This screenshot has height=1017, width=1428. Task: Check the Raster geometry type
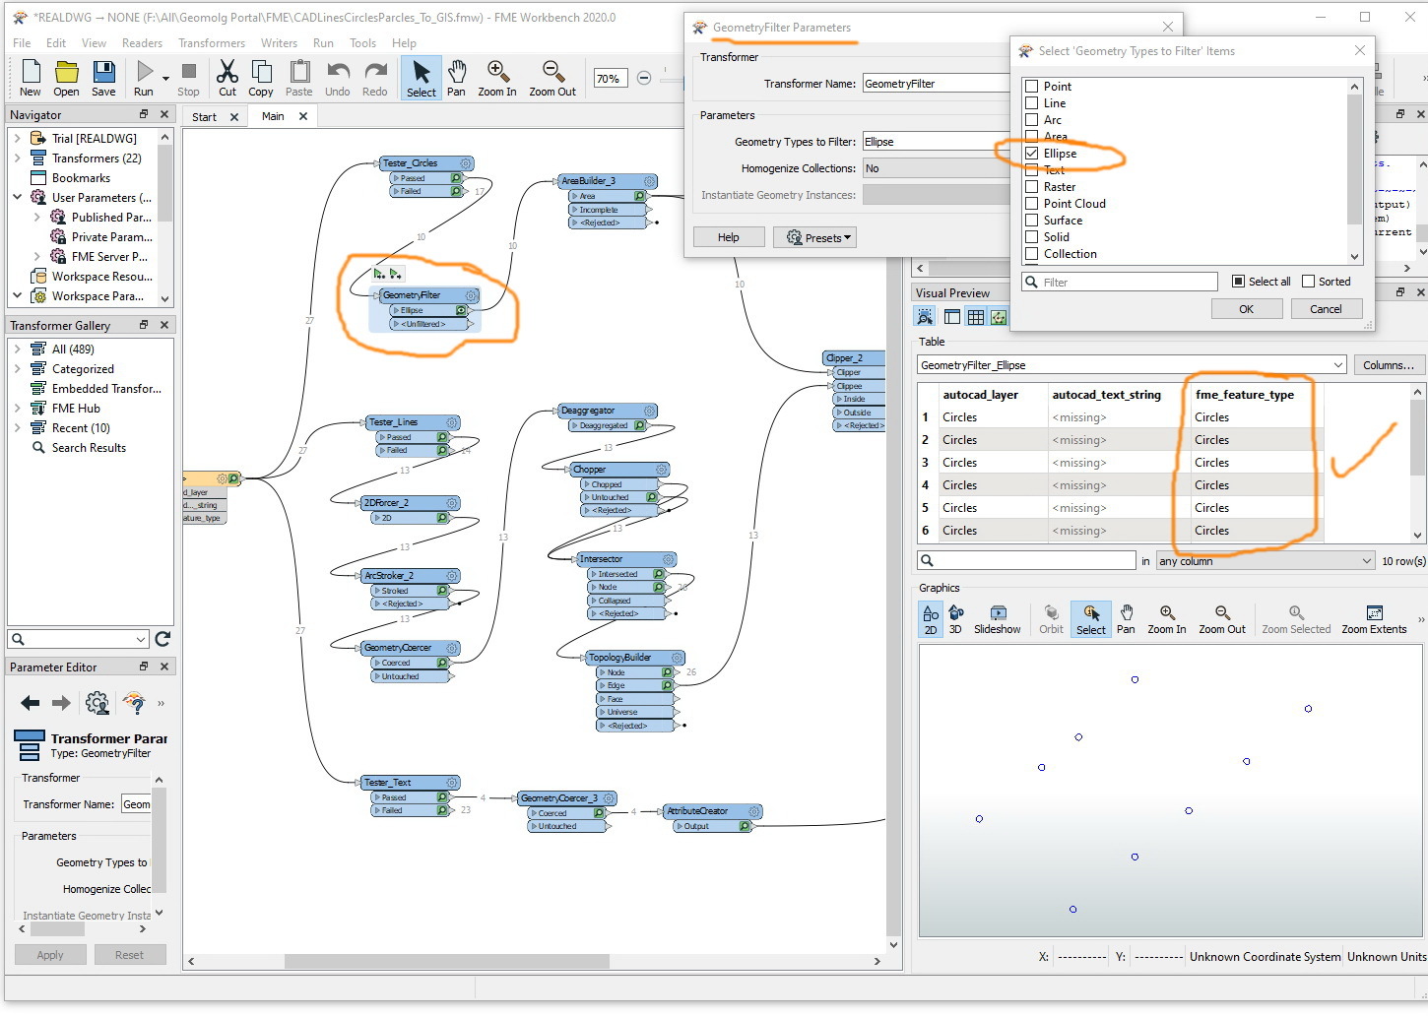click(x=1032, y=187)
